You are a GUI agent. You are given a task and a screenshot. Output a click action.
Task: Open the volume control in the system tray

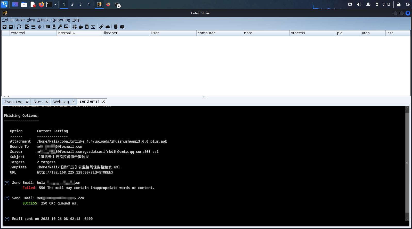click(359, 4)
